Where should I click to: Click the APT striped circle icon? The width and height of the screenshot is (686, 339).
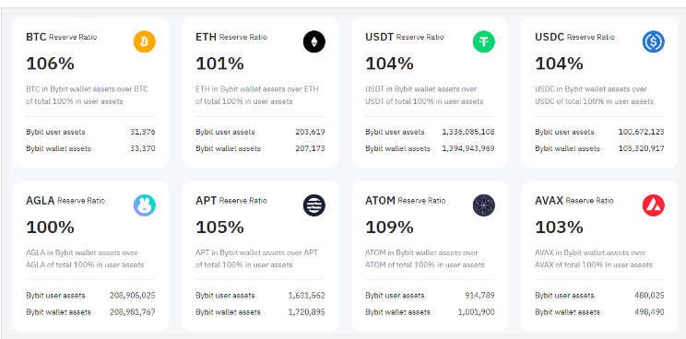pos(314,205)
